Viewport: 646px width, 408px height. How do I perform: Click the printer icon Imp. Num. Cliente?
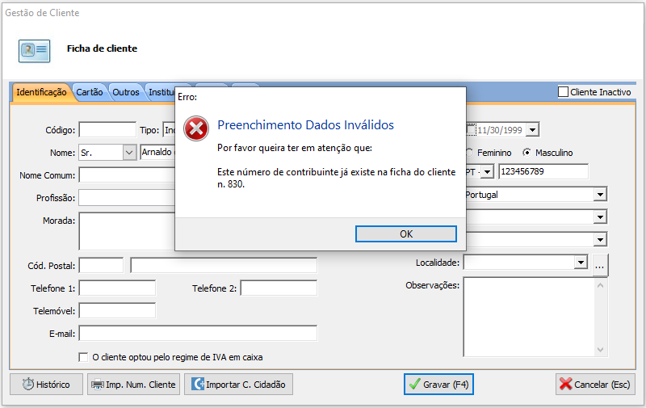click(132, 385)
